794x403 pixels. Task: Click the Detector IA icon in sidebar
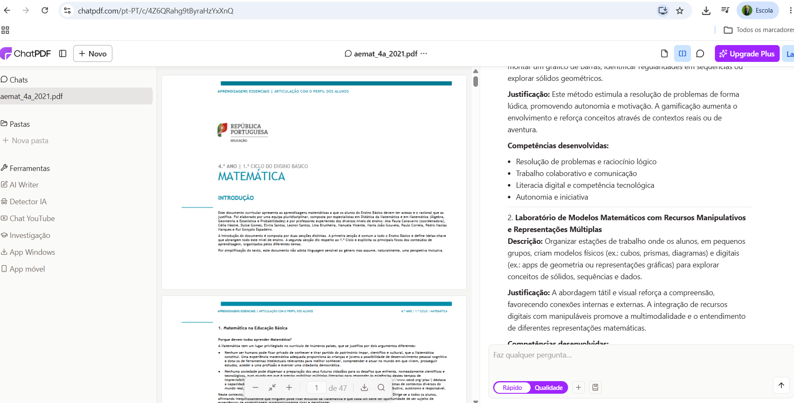[x=4, y=201]
